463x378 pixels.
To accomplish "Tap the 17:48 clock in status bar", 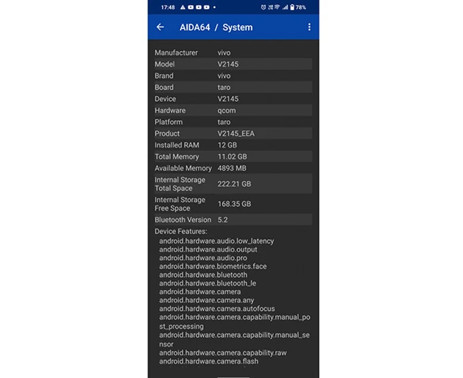I will click(x=168, y=7).
